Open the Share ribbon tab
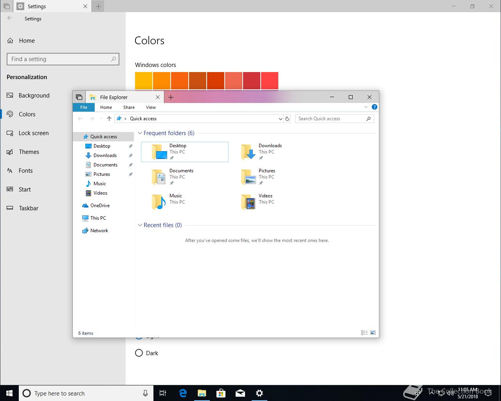 pyautogui.click(x=129, y=107)
